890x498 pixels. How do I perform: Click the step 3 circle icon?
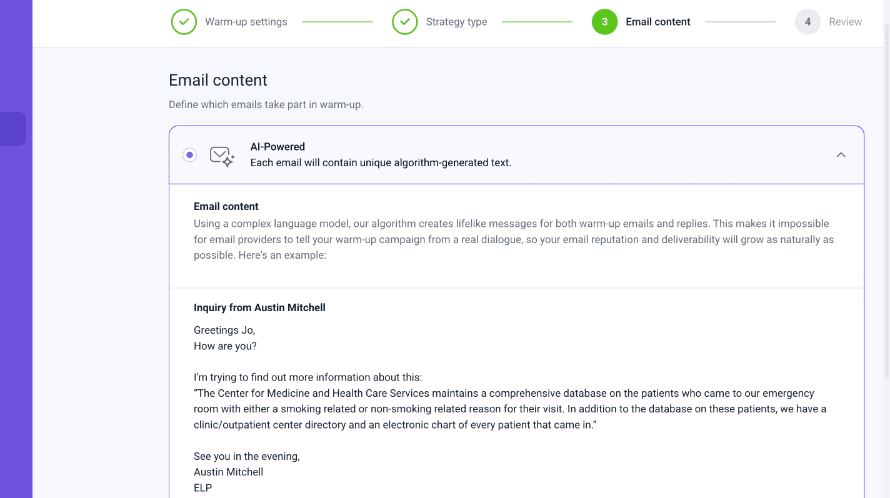tap(604, 22)
